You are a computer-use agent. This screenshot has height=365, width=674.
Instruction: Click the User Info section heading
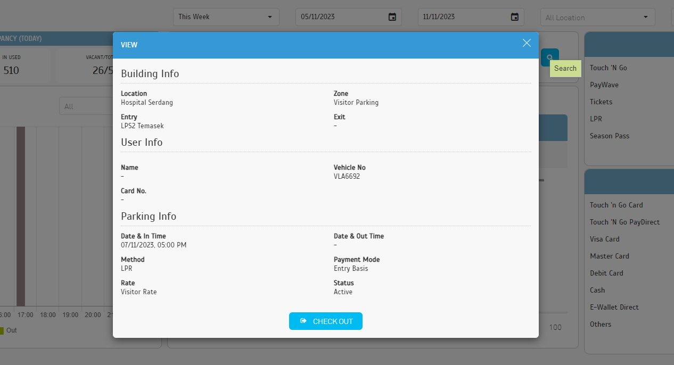[142, 142]
